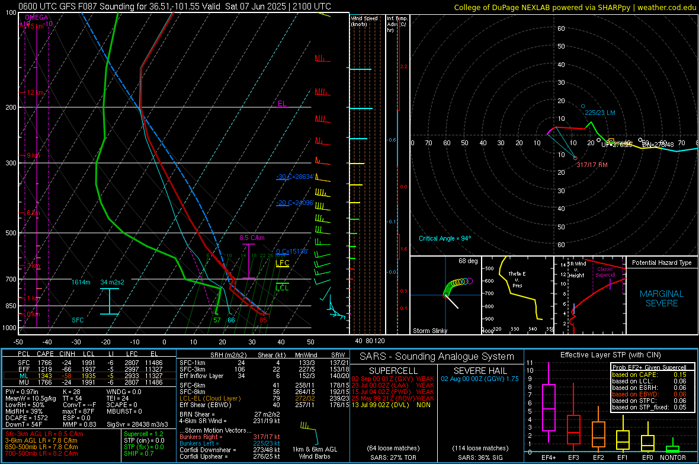Click the Sfc-3km AGL LR value
Viewport: 699px width, 464px height.
point(44,434)
